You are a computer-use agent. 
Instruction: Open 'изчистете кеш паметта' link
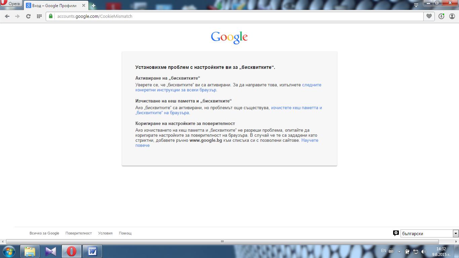(x=296, y=108)
